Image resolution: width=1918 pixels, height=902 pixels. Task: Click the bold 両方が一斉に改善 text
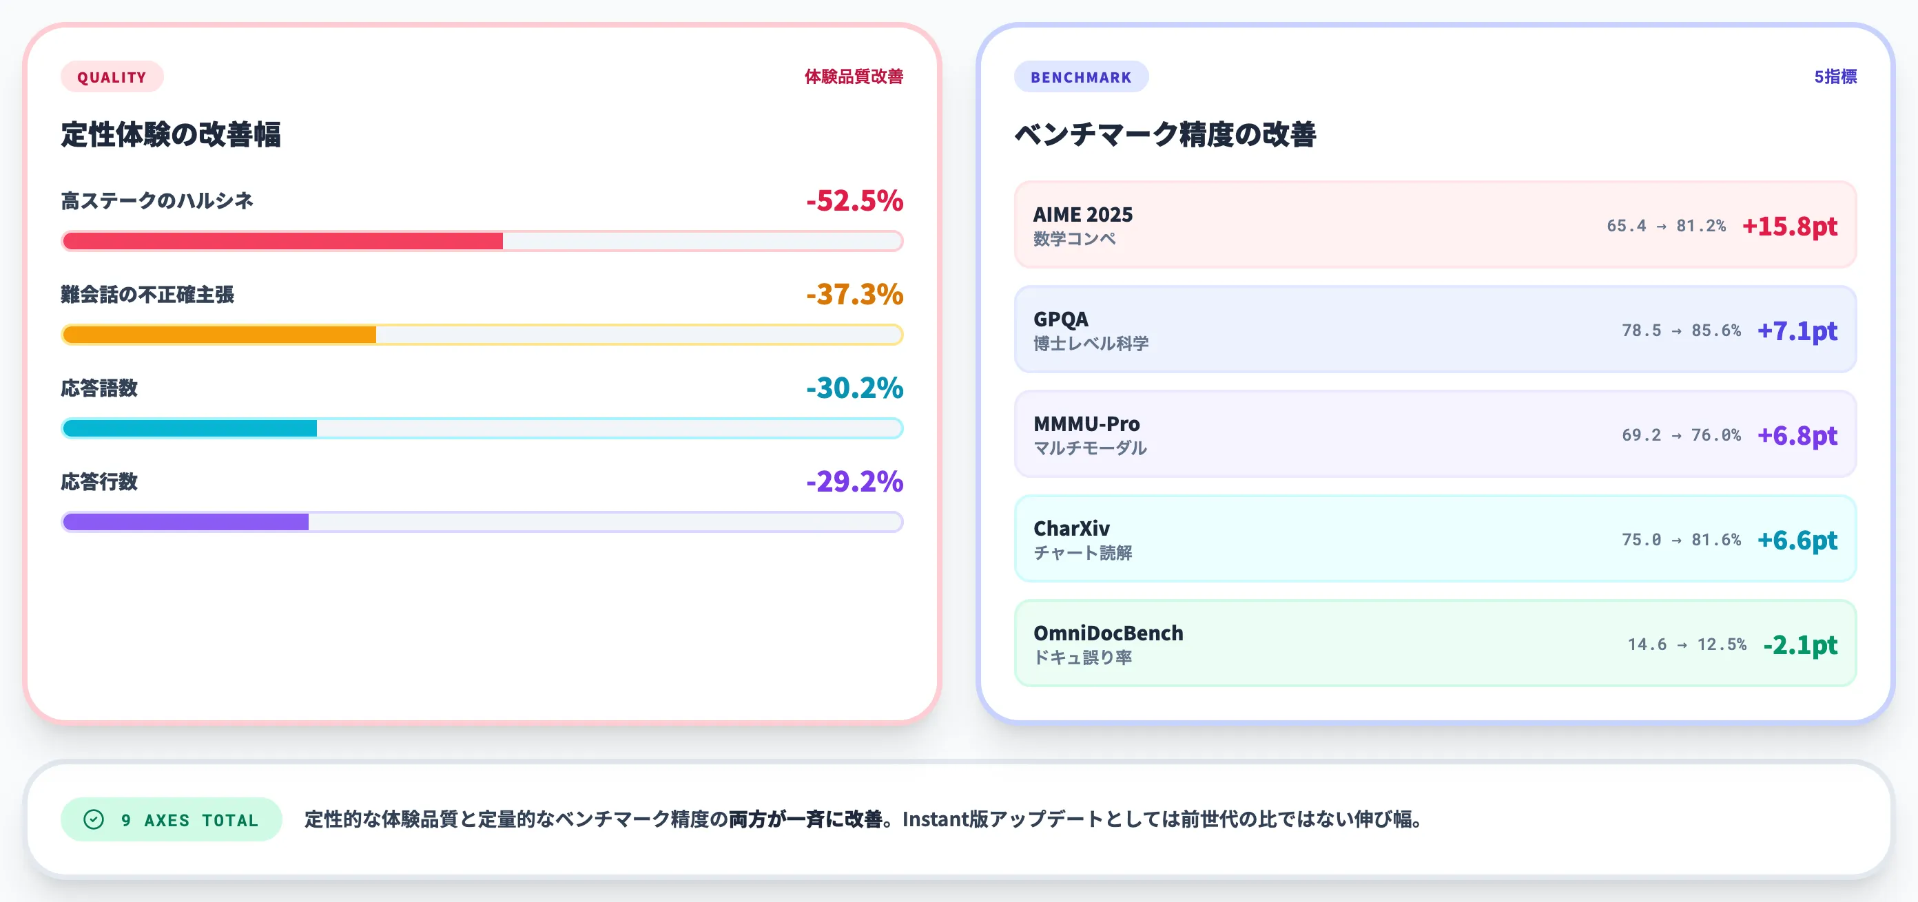tap(805, 819)
